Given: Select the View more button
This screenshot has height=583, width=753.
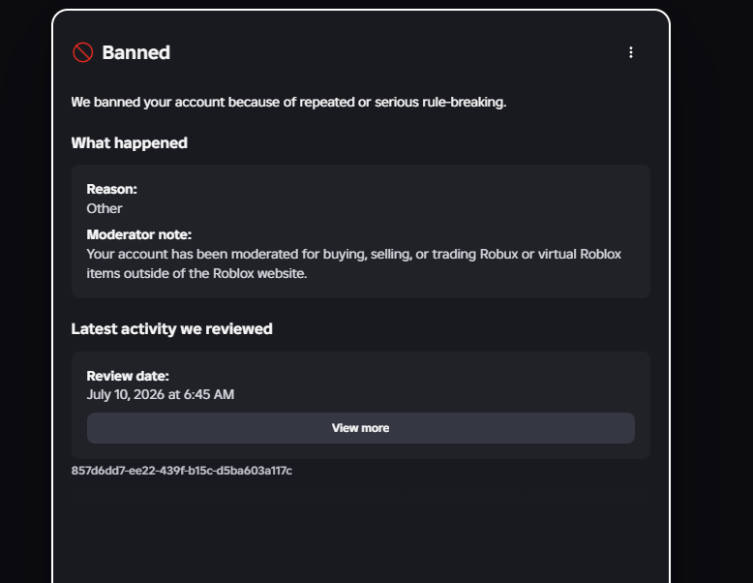Looking at the screenshot, I should point(361,428).
